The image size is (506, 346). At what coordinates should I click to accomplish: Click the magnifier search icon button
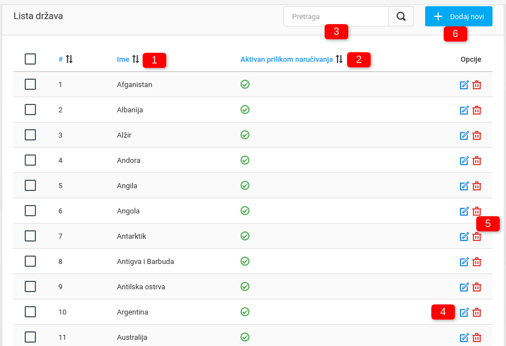(x=401, y=16)
